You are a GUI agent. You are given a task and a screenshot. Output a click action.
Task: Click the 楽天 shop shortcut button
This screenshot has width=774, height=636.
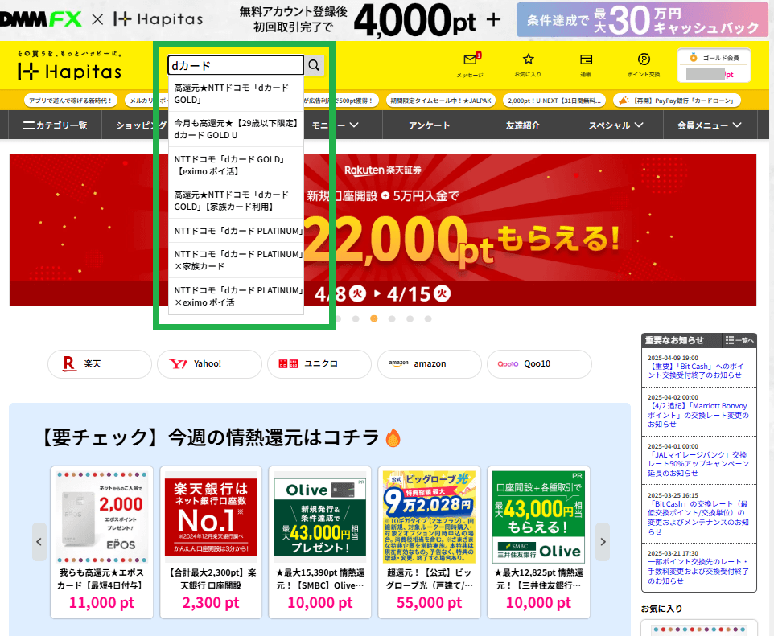click(100, 363)
